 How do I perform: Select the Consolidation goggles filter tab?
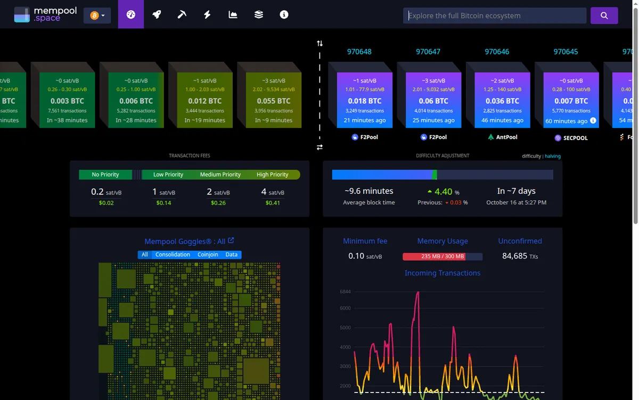pyautogui.click(x=173, y=255)
